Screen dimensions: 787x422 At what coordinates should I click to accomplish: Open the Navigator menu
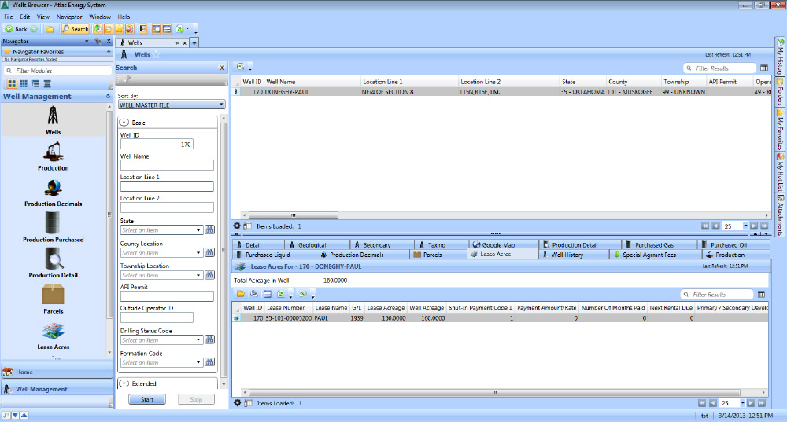(69, 17)
